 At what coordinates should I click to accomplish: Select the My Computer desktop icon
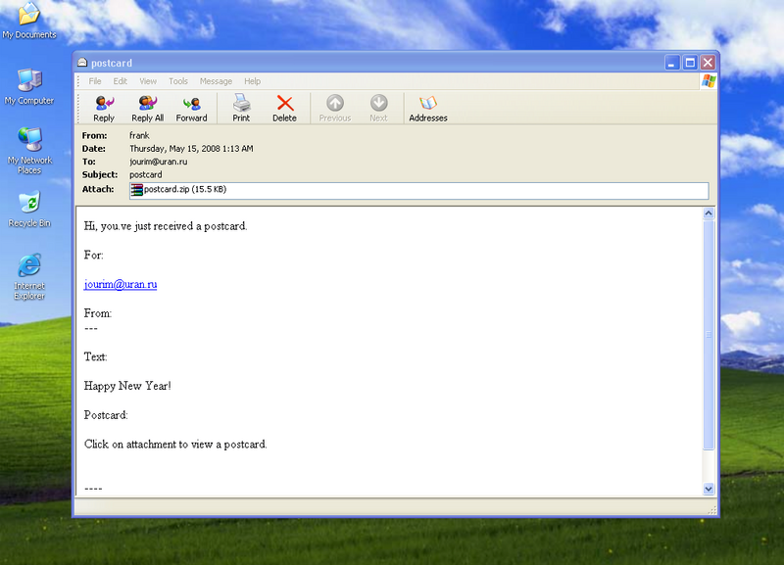[x=29, y=79]
